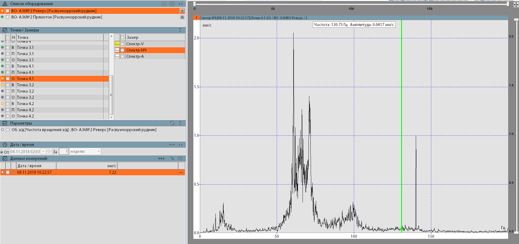The width and height of the screenshot is (519, 244).
Task: Remove ВО- А36№2 Прямоток from the equipment list
Action: 182,17
